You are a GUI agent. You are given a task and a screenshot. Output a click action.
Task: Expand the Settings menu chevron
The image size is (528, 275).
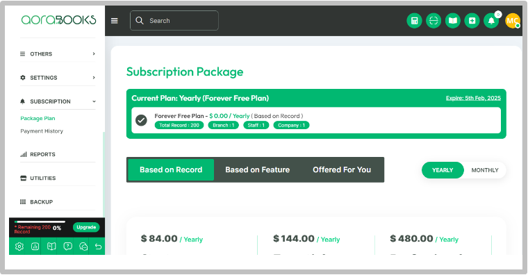[94, 78]
